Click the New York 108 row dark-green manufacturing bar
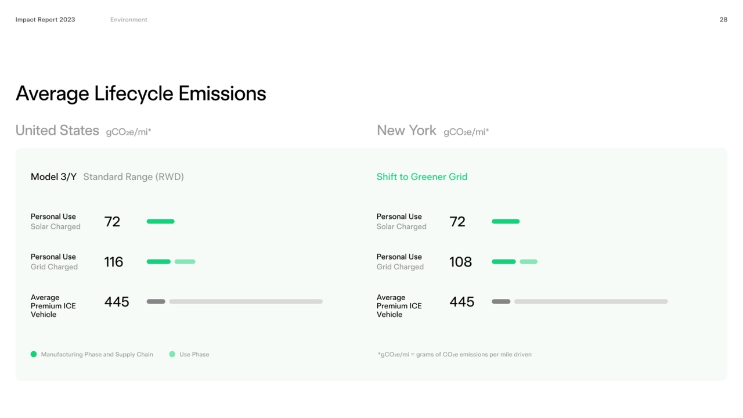Viewport: 743px width, 418px height. pos(504,262)
